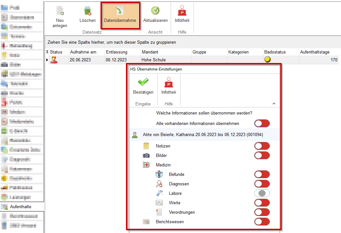
Task: Click the yellow Badostatus indicator
Action: [x=267, y=60]
